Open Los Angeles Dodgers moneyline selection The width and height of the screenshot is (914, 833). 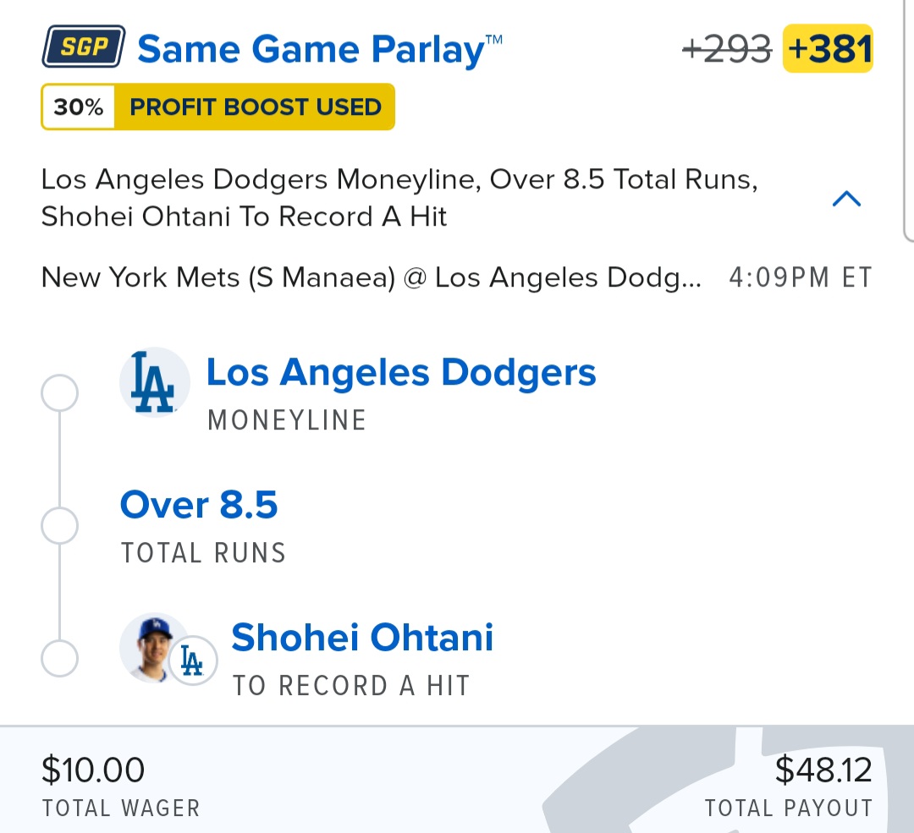click(x=401, y=372)
